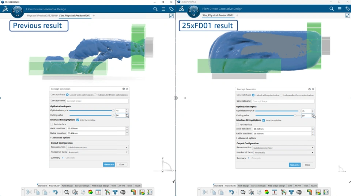
Task: Click Close button in left dialog
Action: tap(121, 165)
